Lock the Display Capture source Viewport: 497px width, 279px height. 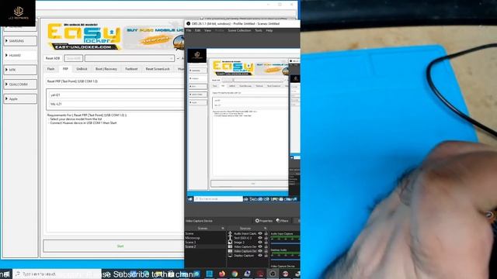[266, 256]
